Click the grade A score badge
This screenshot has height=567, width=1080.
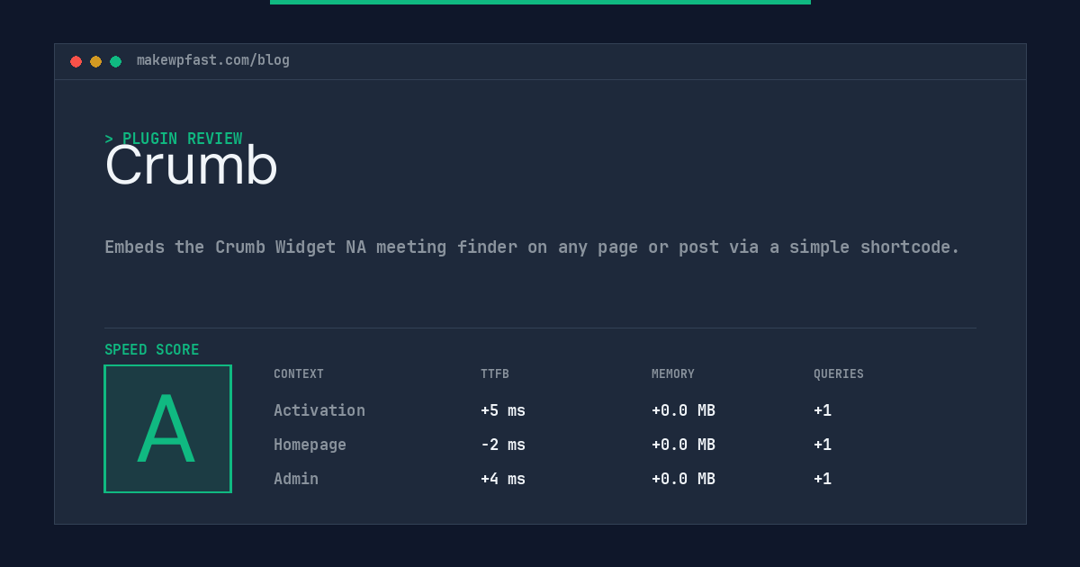tap(167, 428)
